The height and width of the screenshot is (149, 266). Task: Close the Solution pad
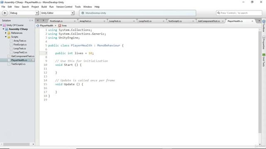click(32, 20)
